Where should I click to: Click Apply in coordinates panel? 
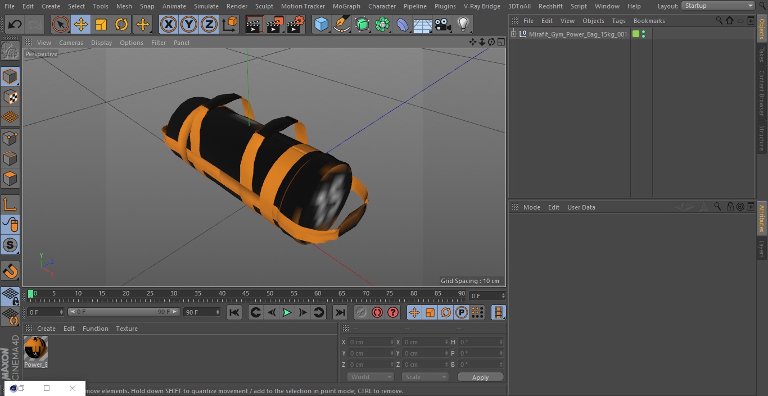[480, 377]
